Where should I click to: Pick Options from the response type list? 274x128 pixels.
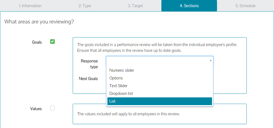pyautogui.click(x=116, y=78)
